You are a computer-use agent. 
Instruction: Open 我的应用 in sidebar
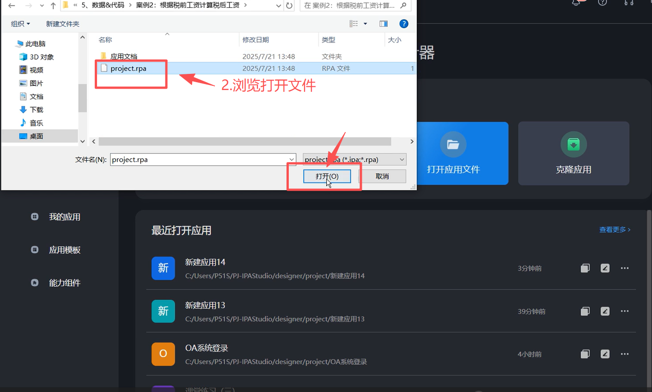click(65, 217)
